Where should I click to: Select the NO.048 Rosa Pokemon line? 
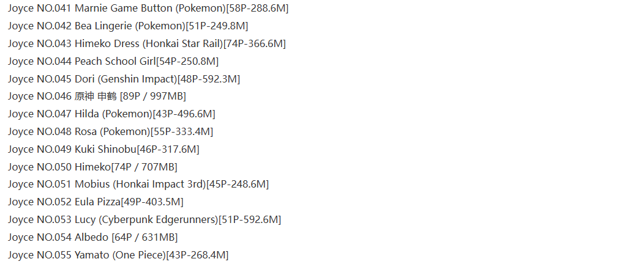point(111,132)
